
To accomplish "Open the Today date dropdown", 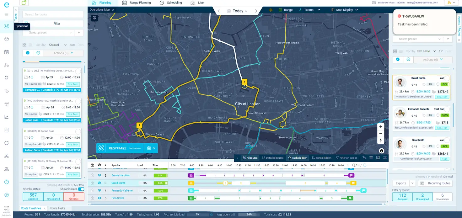I will pyautogui.click(x=238, y=11).
